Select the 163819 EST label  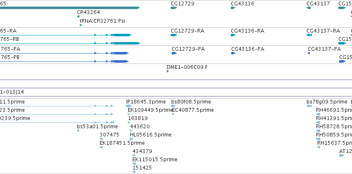tap(138, 118)
